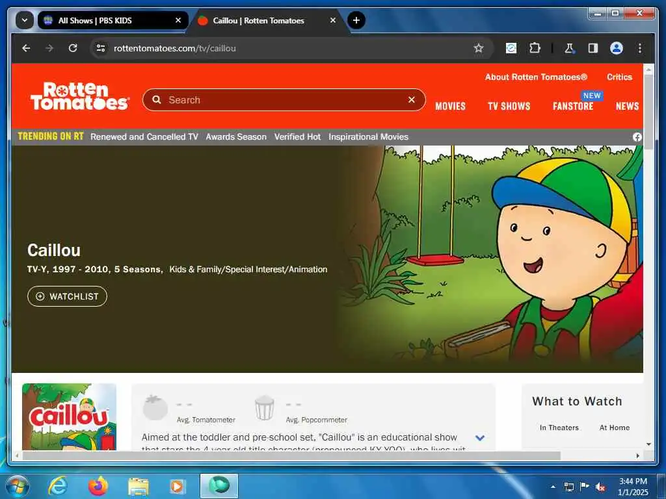
Task: Add Caillou to WATCHLIST
Action: tap(67, 296)
